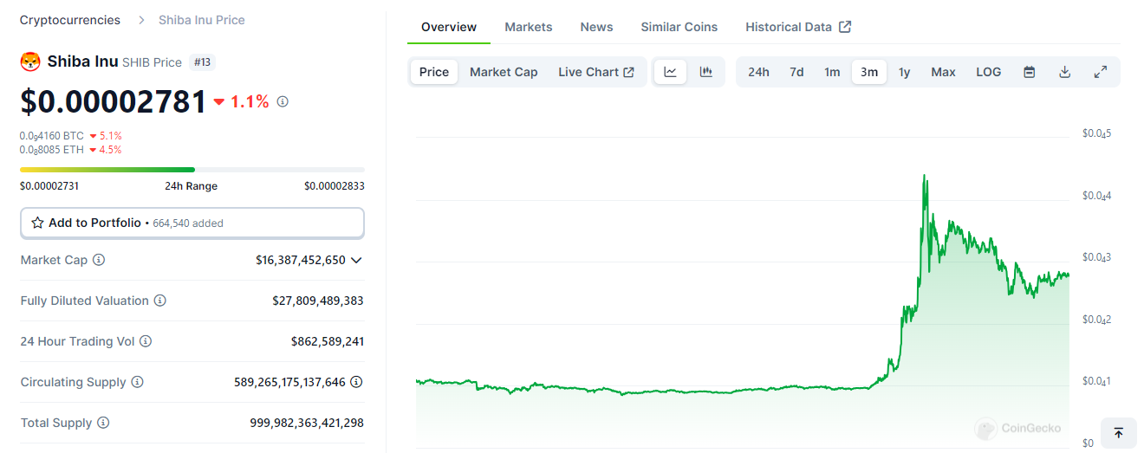Select the Price chart toggle
The width and height of the screenshot is (1144, 453).
point(434,72)
